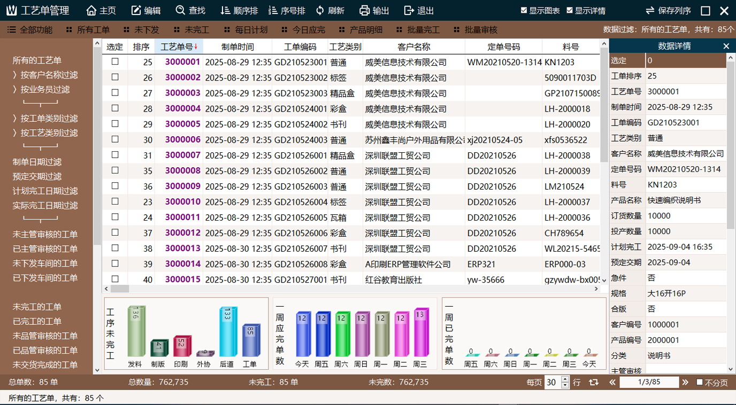Screen dimensions: 736x405
Task: Click the 保存列序 save column order icon
Action: [650, 11]
